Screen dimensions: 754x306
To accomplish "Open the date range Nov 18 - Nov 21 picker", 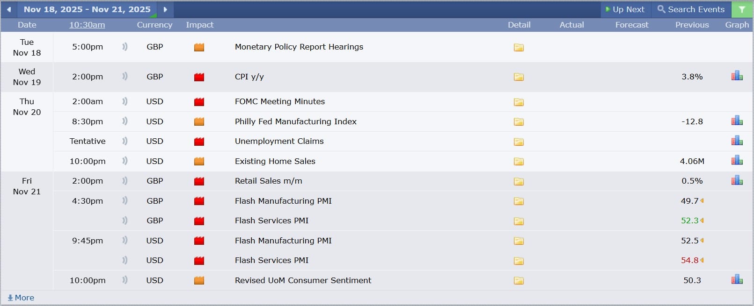I will [x=87, y=9].
